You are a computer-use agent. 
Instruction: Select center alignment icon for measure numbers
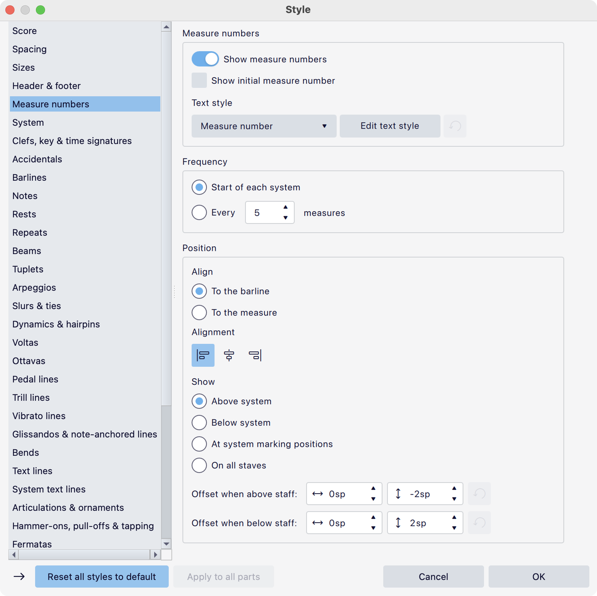click(229, 355)
